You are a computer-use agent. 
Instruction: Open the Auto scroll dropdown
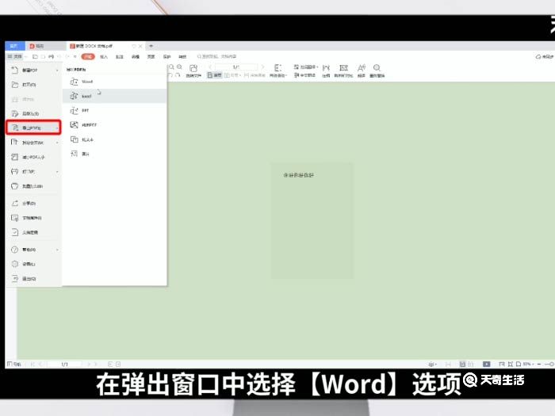pyautogui.click(x=278, y=71)
